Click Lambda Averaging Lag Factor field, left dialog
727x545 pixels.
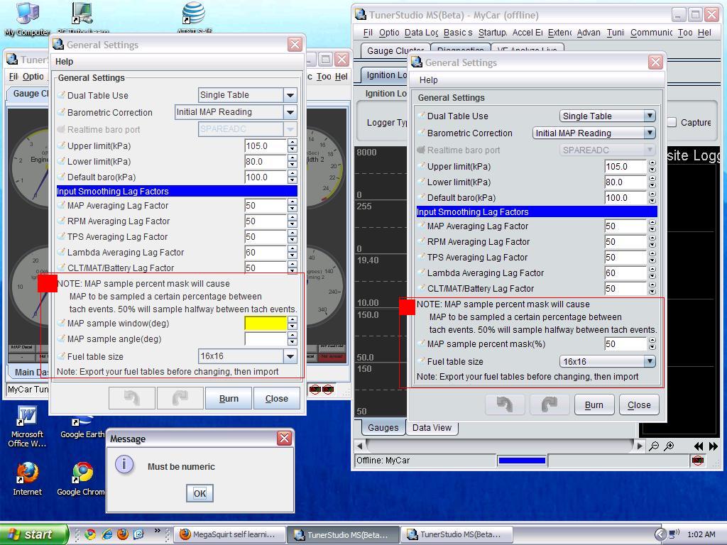pyautogui.click(x=266, y=252)
